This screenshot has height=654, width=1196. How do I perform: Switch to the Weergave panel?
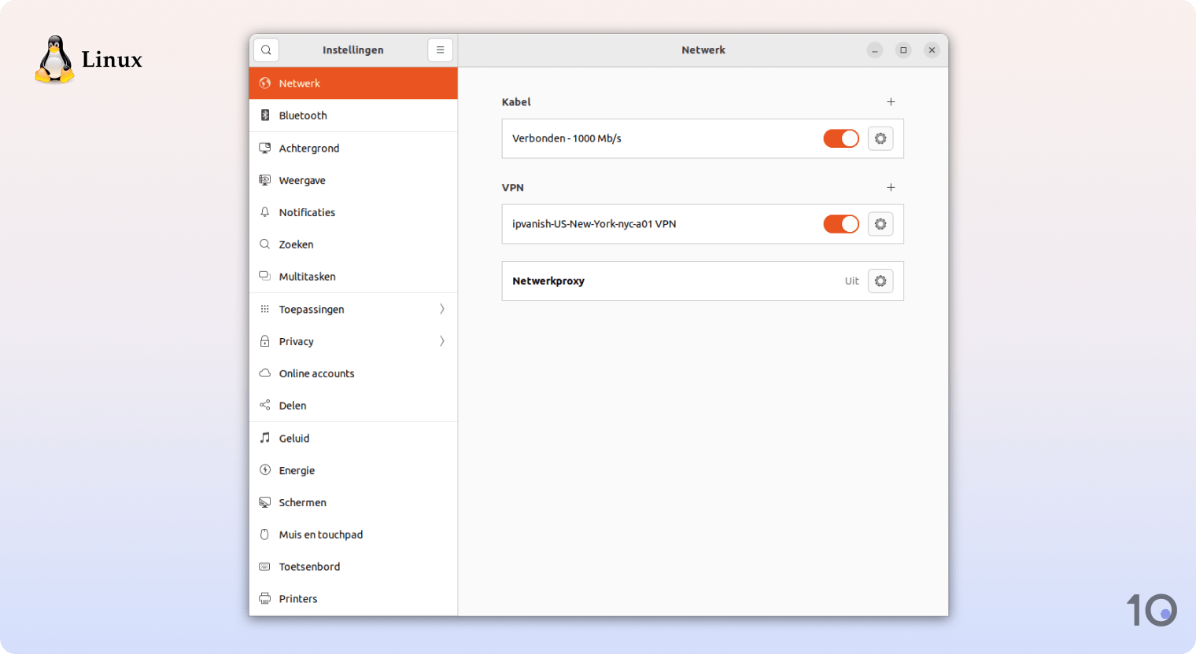353,180
